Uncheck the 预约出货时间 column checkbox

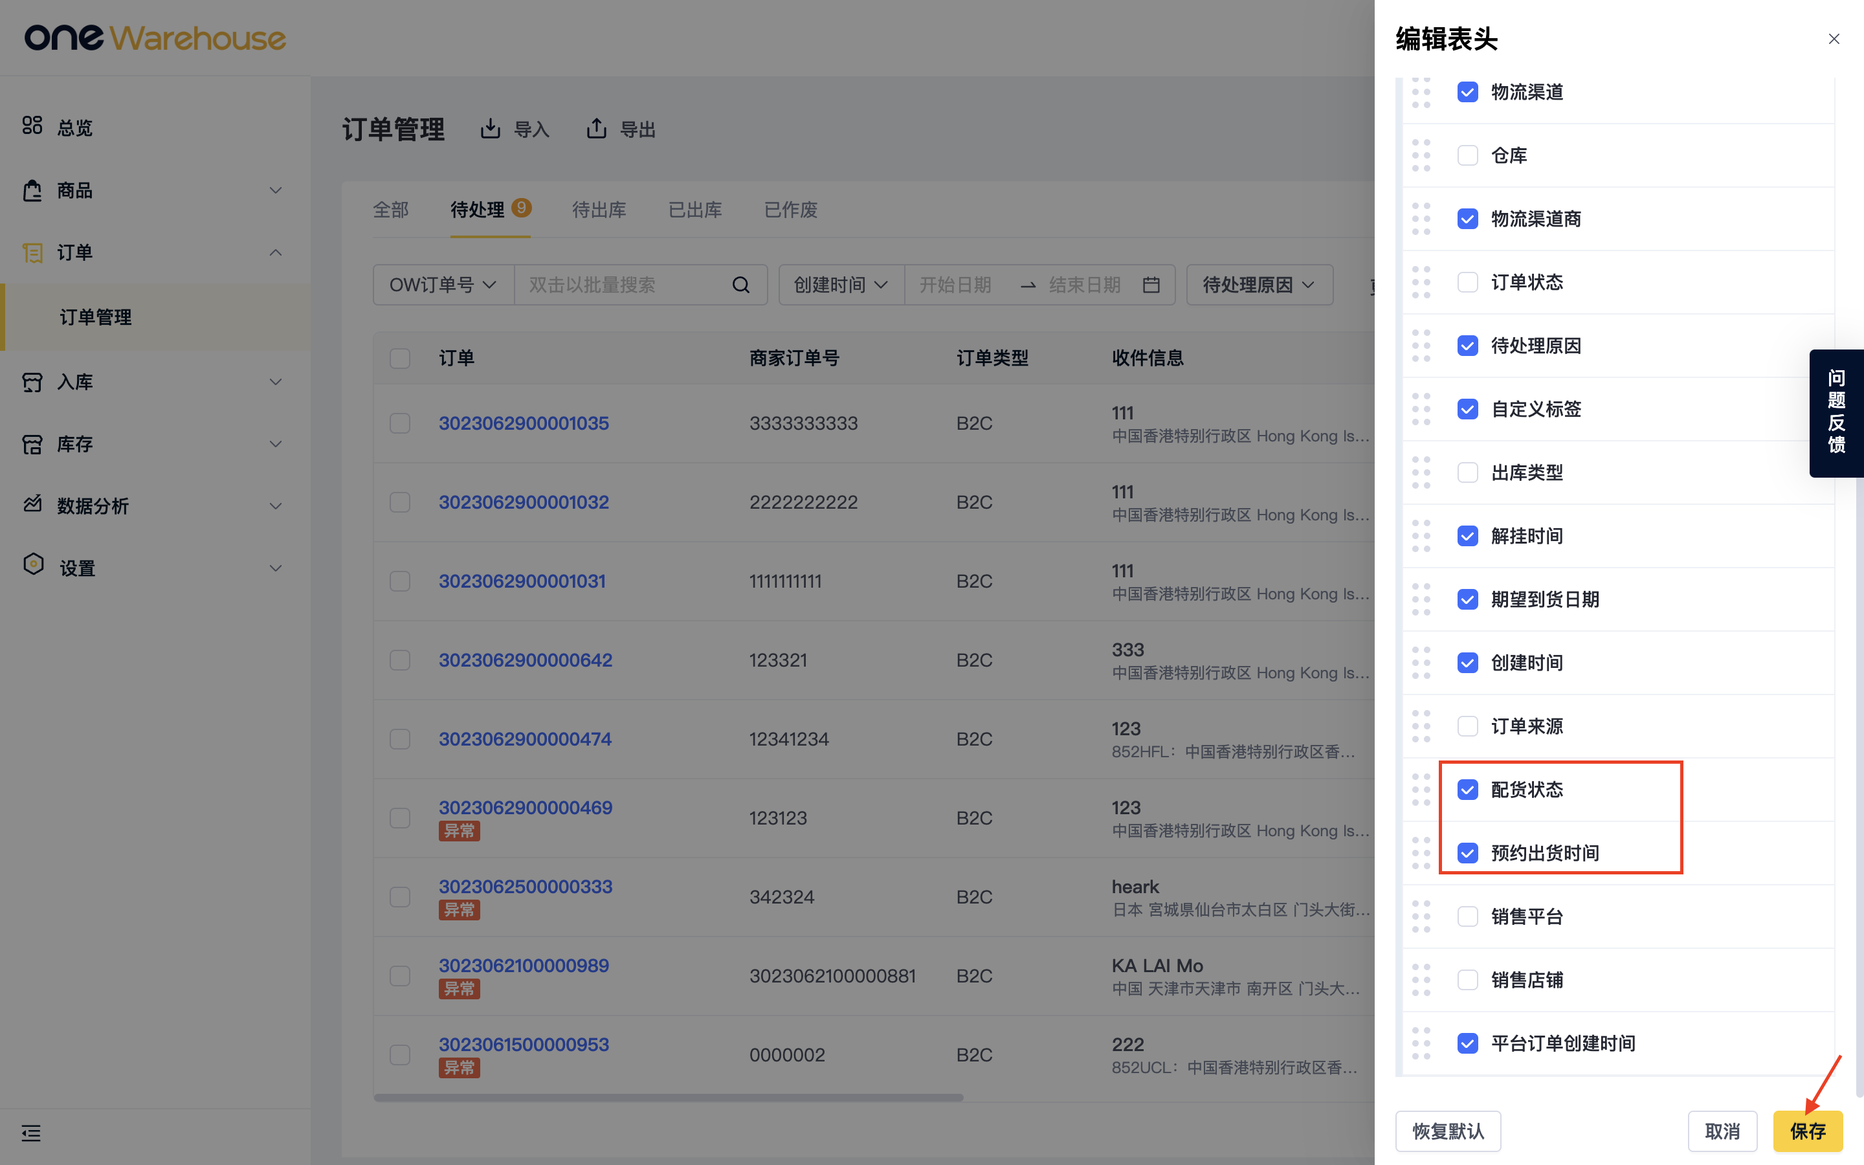click(1467, 853)
